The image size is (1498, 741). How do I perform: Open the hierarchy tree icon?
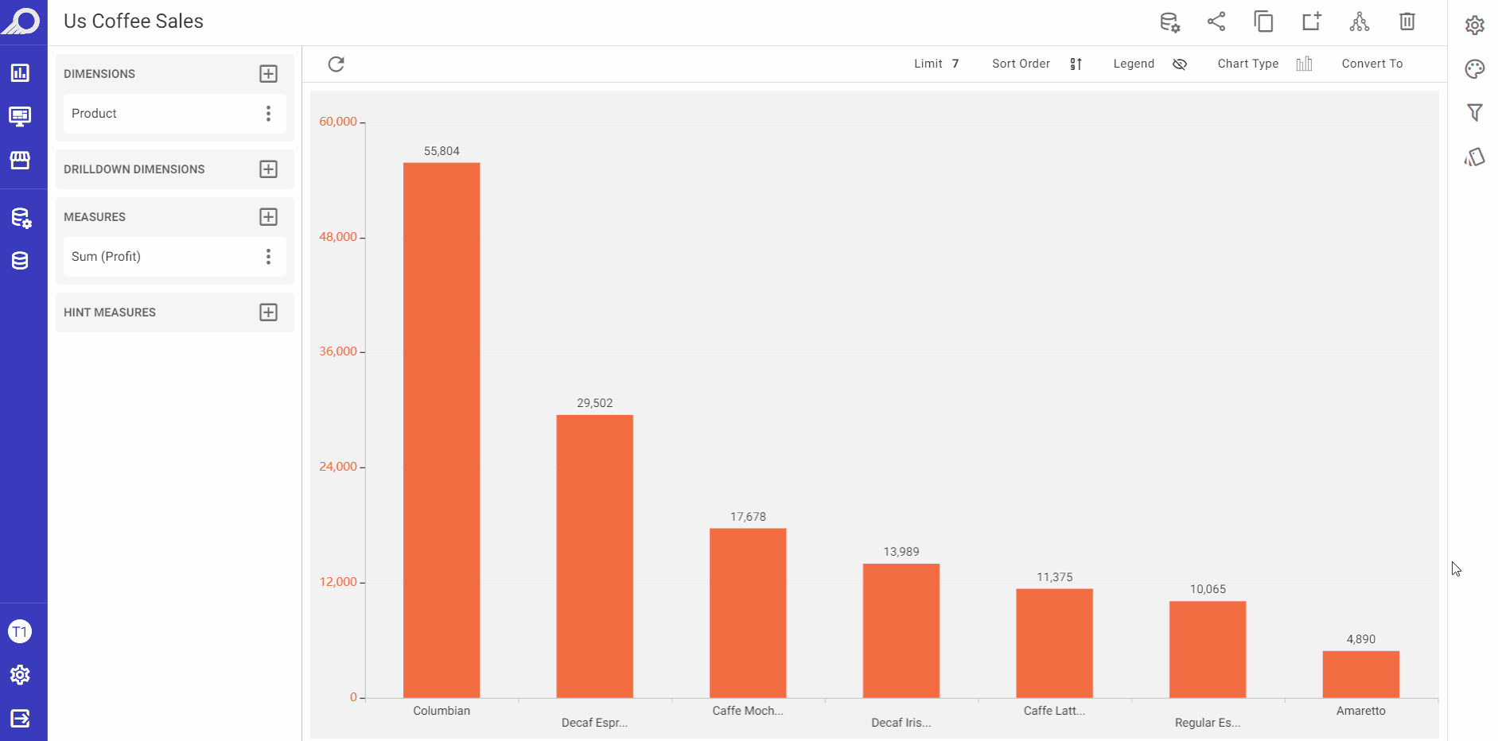[x=1360, y=21]
